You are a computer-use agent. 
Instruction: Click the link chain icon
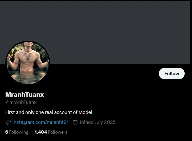click(8, 122)
